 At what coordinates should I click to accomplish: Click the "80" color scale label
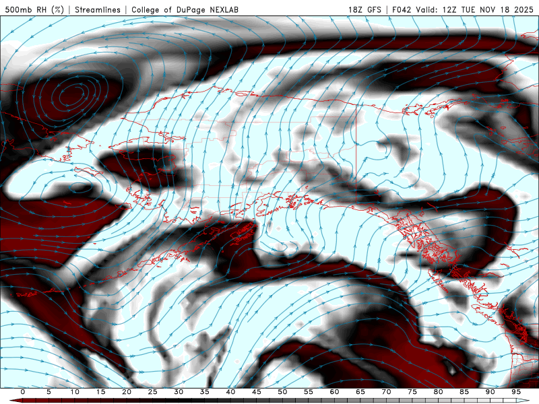click(x=438, y=392)
